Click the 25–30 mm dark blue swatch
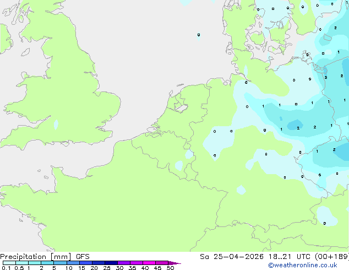349x270 pixels. [x=111, y=263]
